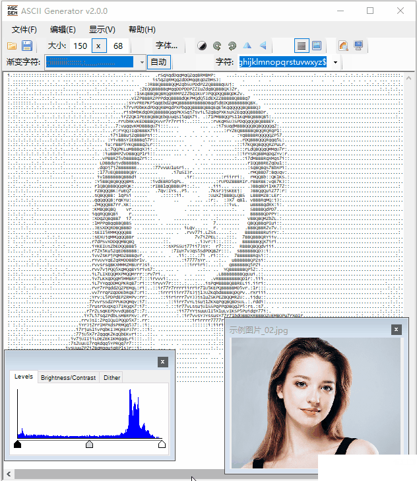417x481 pixels.
Task: Toggle the size lock 'x' button
Action: point(99,46)
